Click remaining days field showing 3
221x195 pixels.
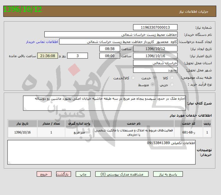(x=78, y=56)
